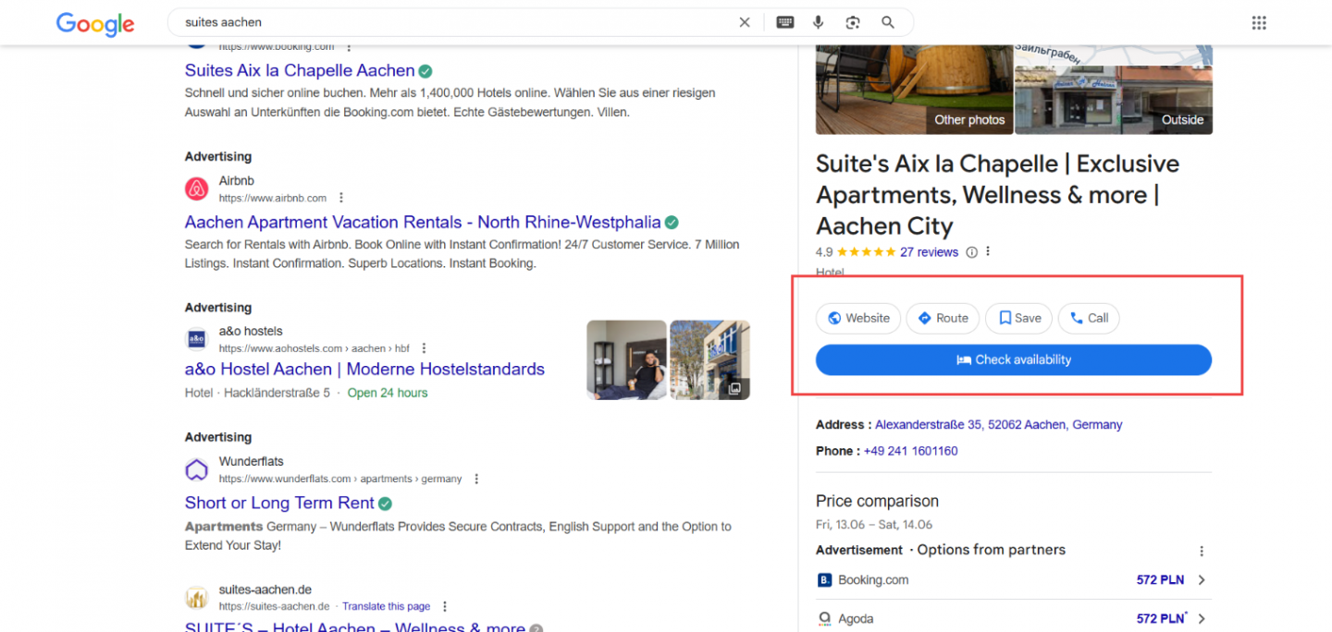Image resolution: width=1332 pixels, height=632 pixels.
Task: Open the on-screen keyboard icon
Action: (785, 22)
